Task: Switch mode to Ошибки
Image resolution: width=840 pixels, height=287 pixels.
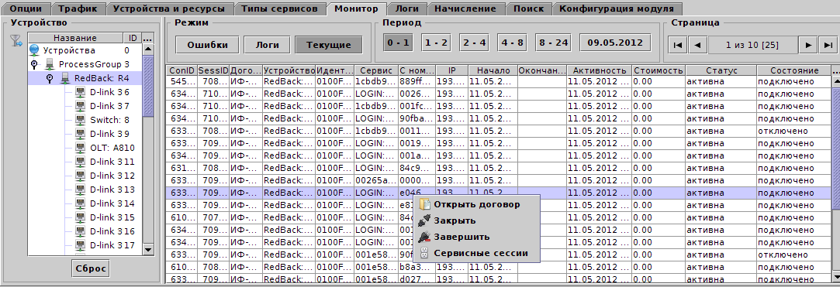Action: tap(207, 45)
